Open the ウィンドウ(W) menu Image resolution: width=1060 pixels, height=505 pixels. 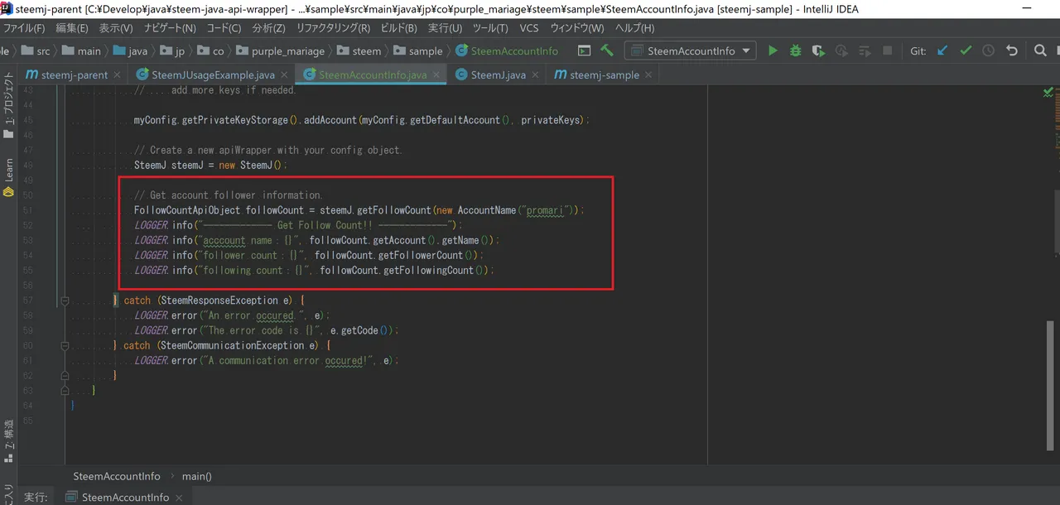click(x=577, y=28)
